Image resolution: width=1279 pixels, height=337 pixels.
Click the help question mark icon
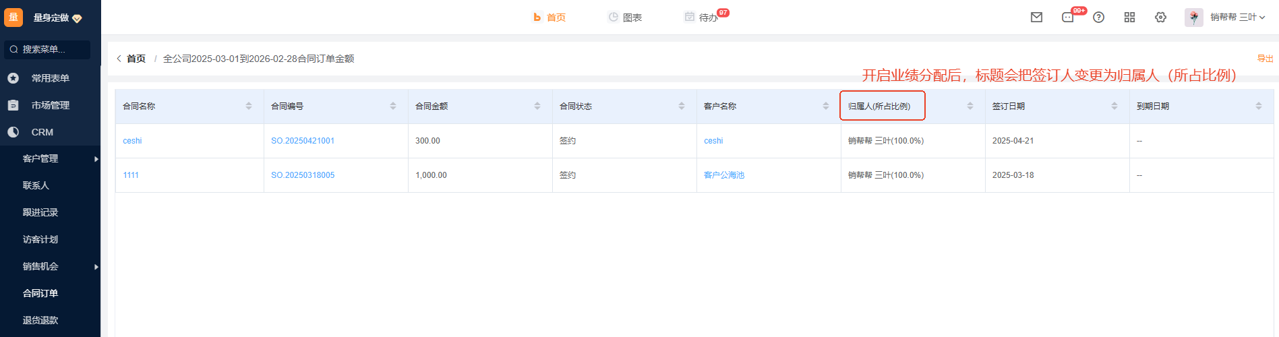(1098, 18)
